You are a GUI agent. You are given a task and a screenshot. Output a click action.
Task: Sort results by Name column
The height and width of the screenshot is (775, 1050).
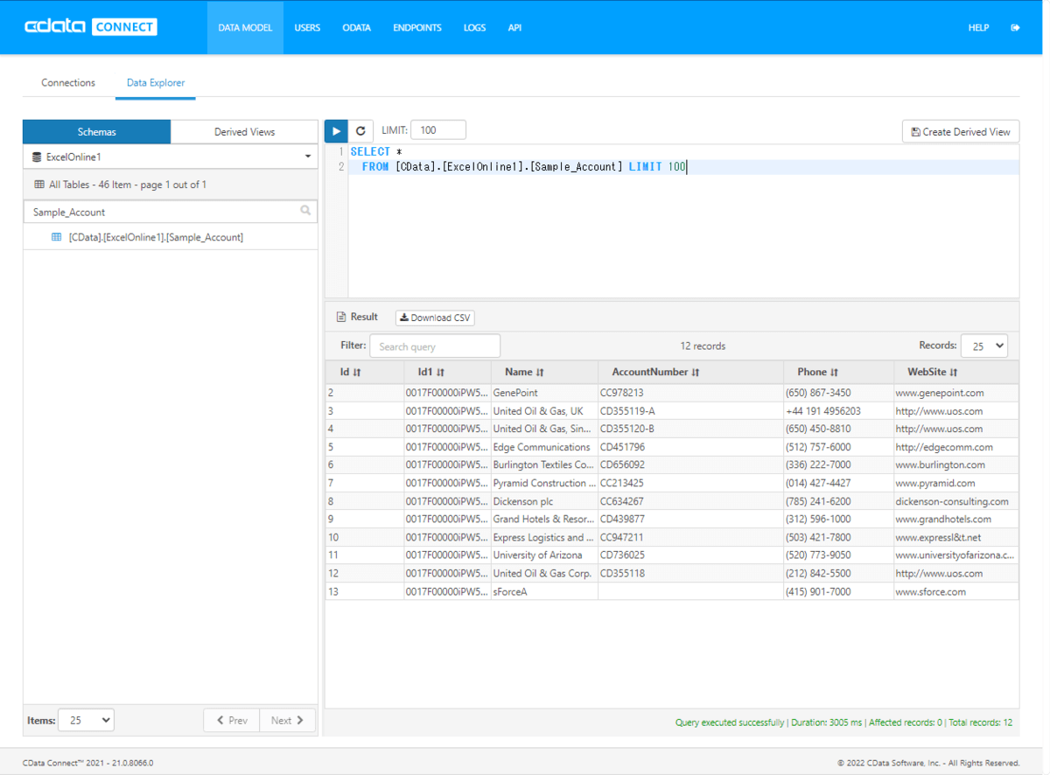(x=524, y=372)
